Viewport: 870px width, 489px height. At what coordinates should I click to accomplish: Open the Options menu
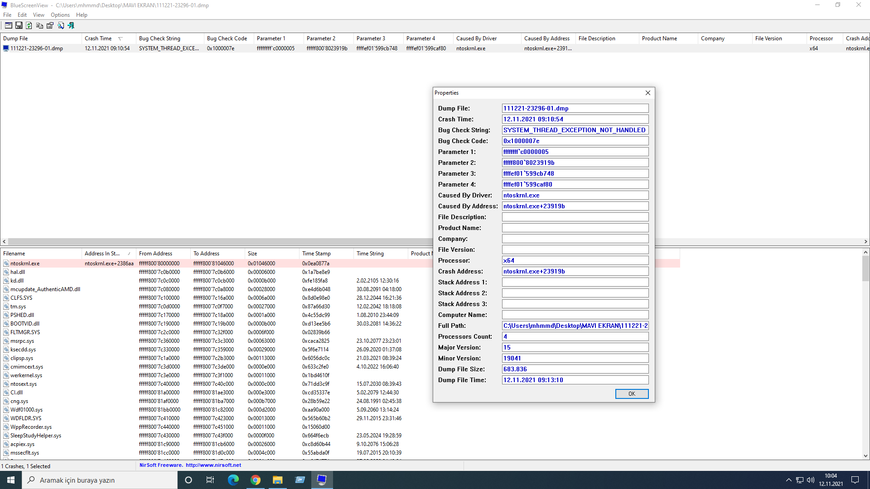pyautogui.click(x=60, y=15)
